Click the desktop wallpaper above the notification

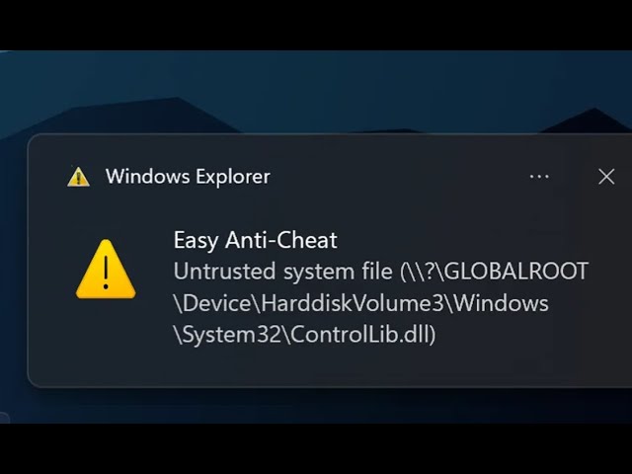(x=323, y=81)
